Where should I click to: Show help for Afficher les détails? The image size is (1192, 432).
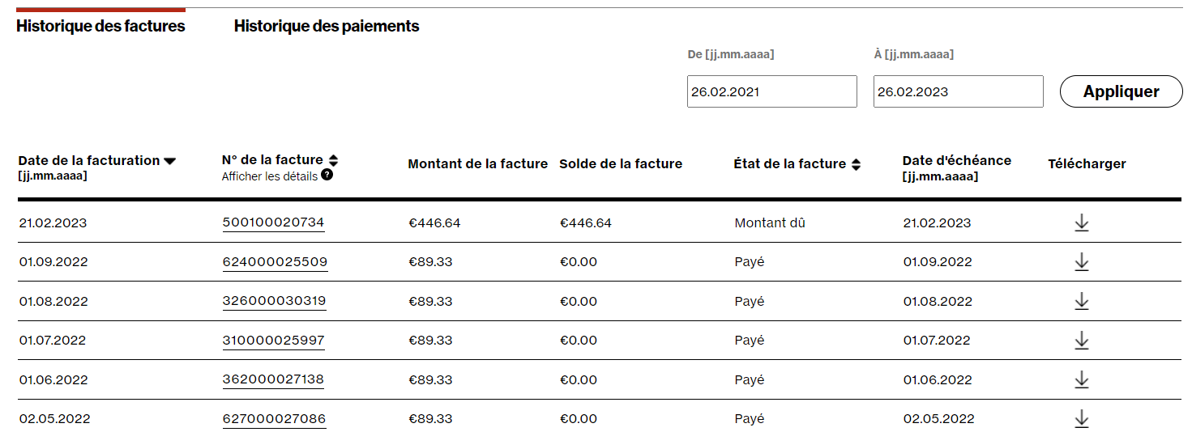[x=327, y=175]
